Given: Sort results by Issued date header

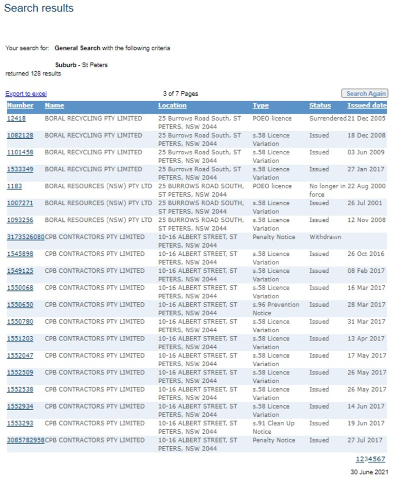Looking at the screenshot, I should [x=366, y=105].
